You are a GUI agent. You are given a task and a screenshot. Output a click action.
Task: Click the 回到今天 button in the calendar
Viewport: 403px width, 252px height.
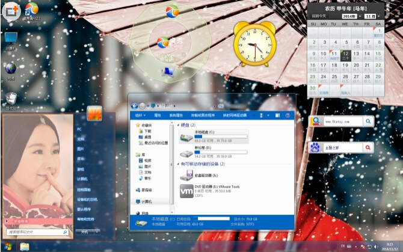[319, 16]
